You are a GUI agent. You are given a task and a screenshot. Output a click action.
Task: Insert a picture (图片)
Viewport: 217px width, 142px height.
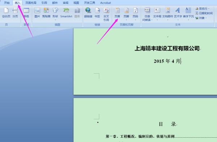pos(37,13)
